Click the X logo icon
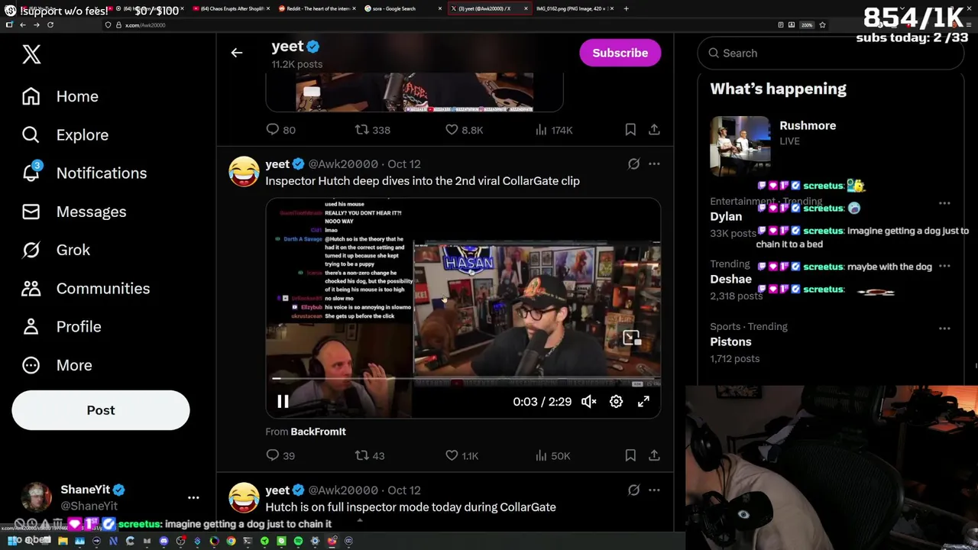Image resolution: width=978 pixels, height=550 pixels. pos(31,54)
